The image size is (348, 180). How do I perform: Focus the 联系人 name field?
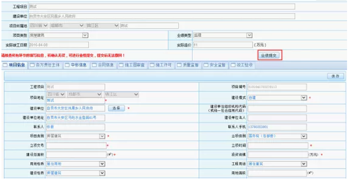(76, 127)
